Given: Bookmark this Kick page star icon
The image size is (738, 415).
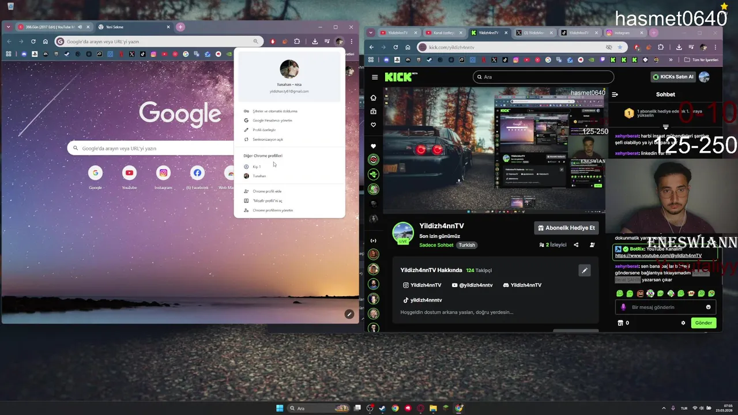Looking at the screenshot, I should pyautogui.click(x=620, y=47).
